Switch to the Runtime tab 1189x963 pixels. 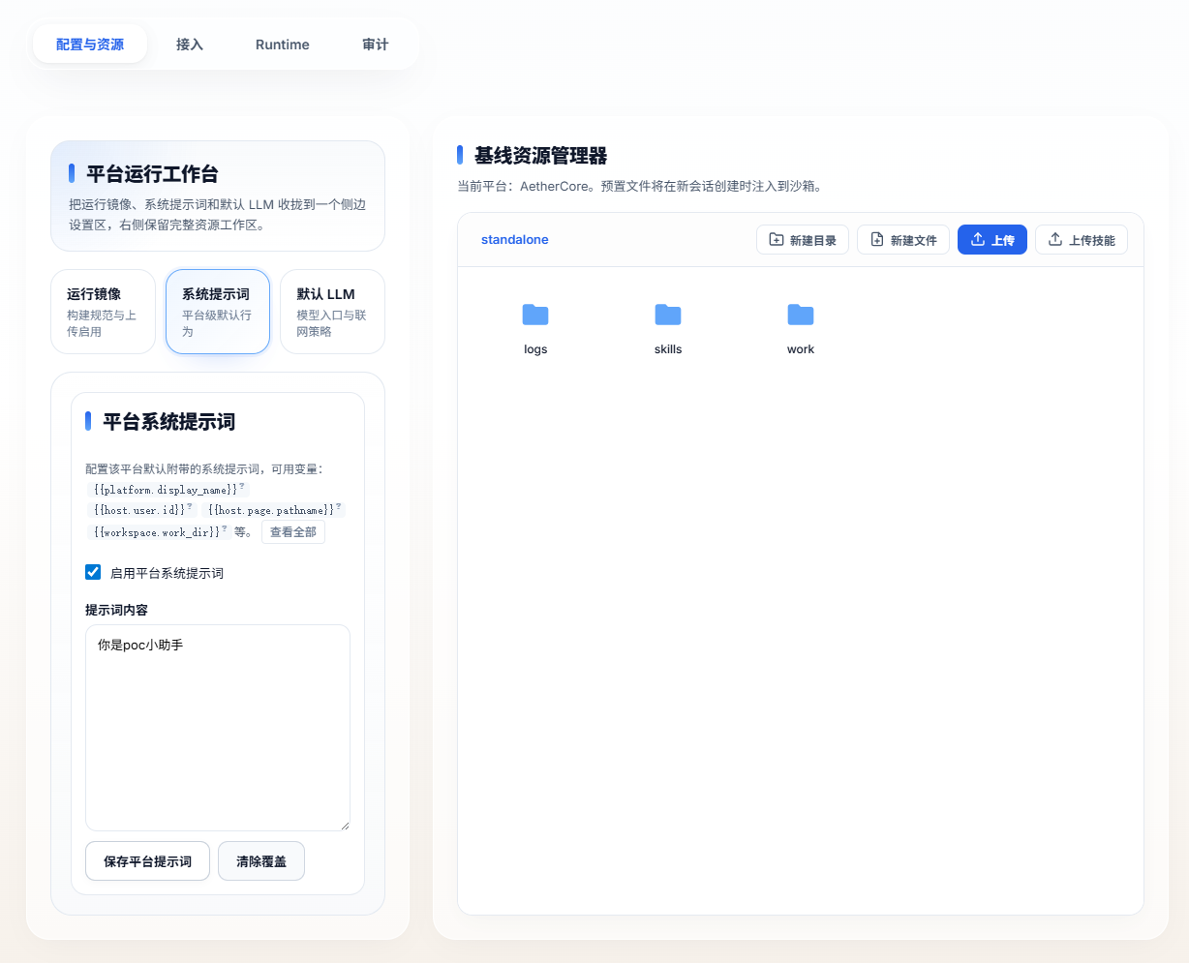[x=283, y=45]
